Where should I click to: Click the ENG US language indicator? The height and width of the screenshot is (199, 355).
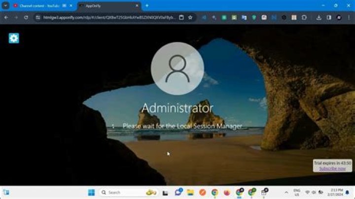tap(297, 192)
